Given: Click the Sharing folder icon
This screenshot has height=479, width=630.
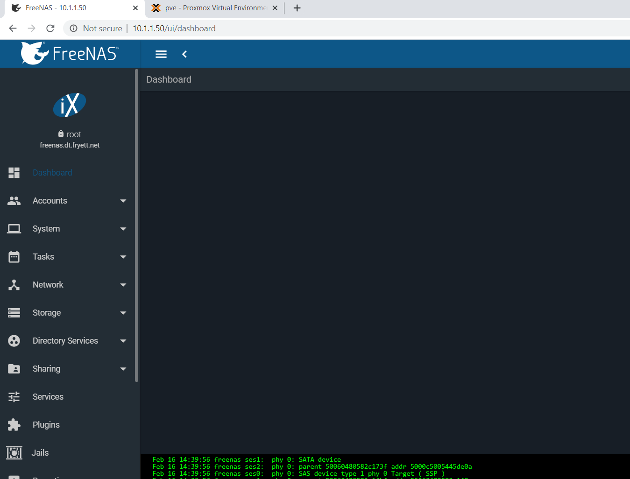Looking at the screenshot, I should tap(14, 369).
